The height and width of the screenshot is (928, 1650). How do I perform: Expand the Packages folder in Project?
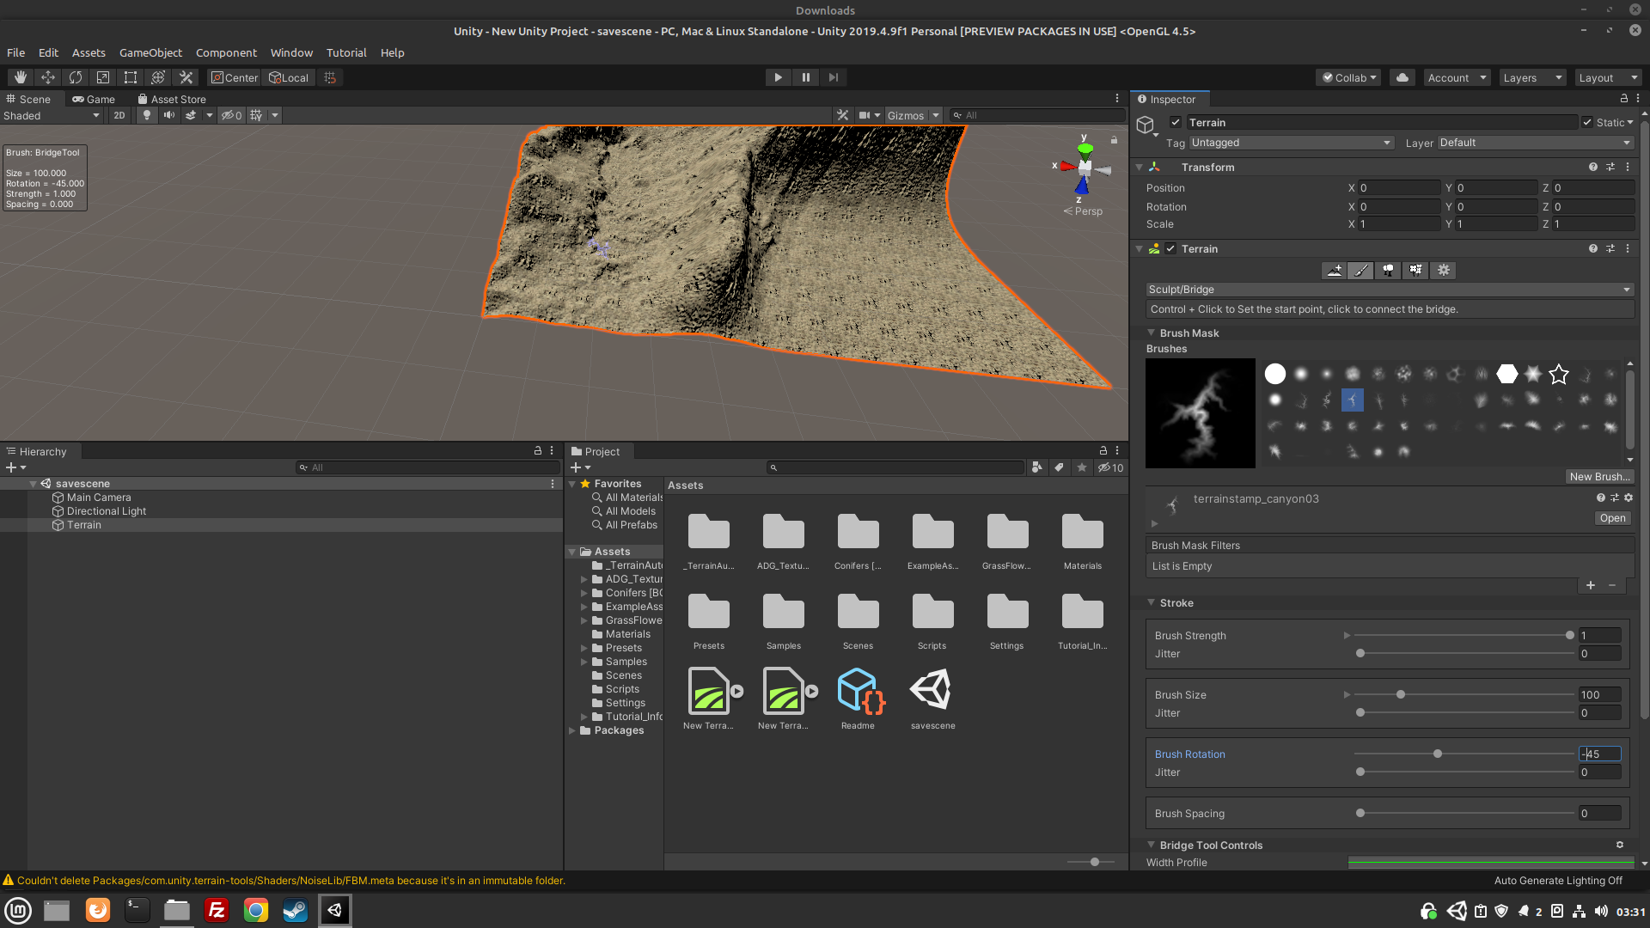[572, 730]
